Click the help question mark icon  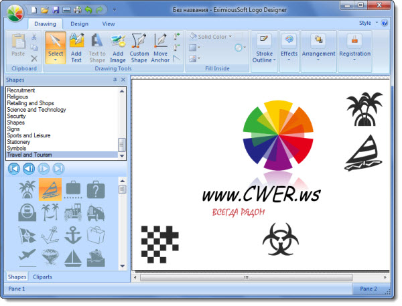point(385,23)
